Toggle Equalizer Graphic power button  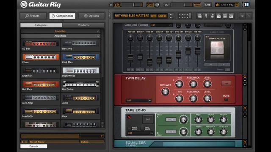tap(245, 142)
